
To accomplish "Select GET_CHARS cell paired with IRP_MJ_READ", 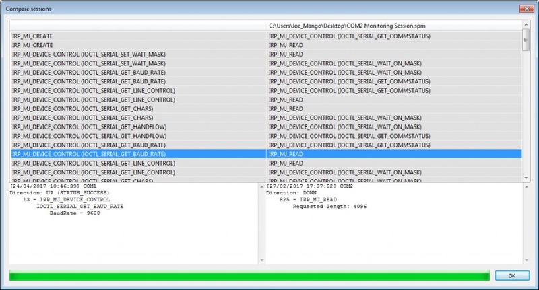I will pyautogui.click(x=138, y=109).
